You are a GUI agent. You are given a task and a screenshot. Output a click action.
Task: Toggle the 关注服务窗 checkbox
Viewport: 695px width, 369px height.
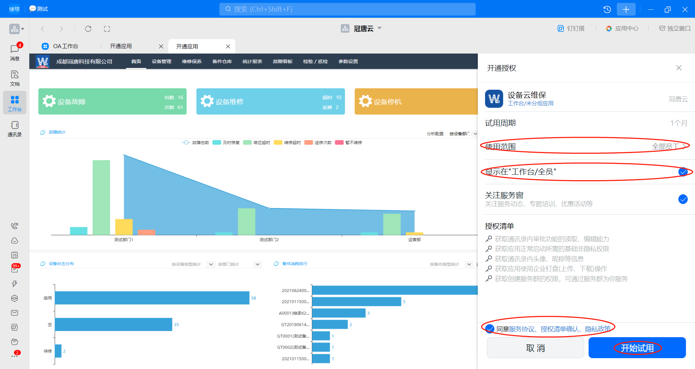pos(683,199)
